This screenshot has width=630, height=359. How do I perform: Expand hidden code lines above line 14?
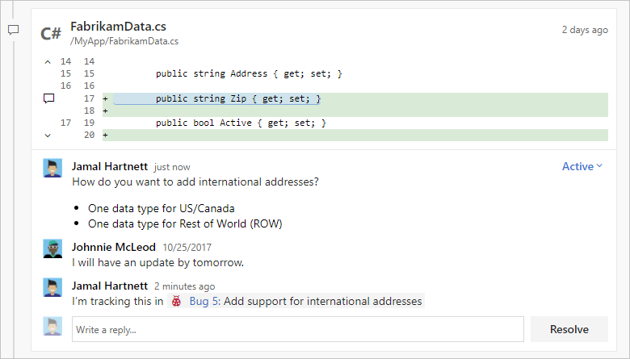pos(48,61)
